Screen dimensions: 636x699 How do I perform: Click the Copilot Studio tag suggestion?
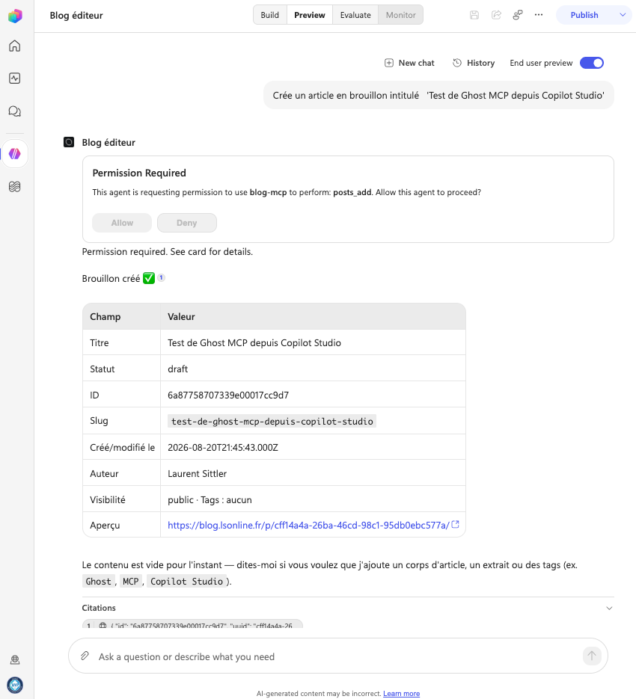[186, 582]
